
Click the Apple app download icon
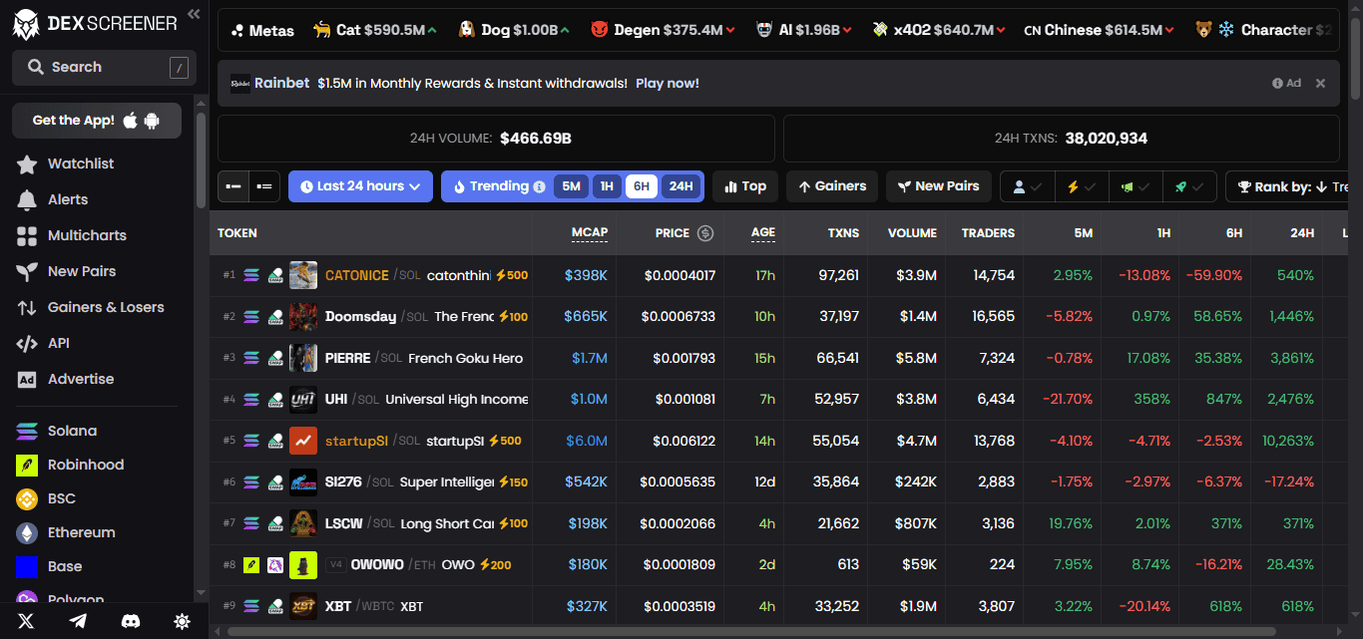tap(131, 120)
